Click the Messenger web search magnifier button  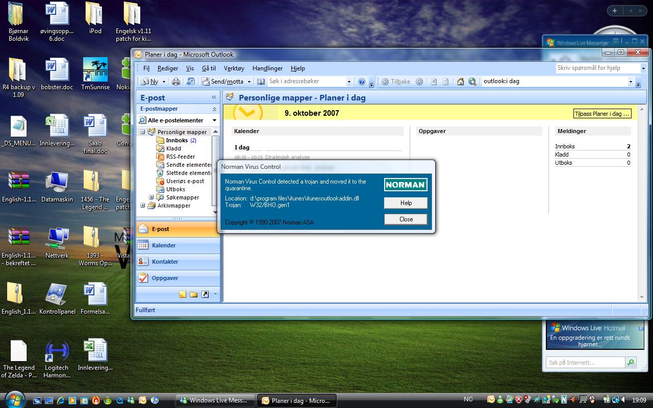point(631,363)
